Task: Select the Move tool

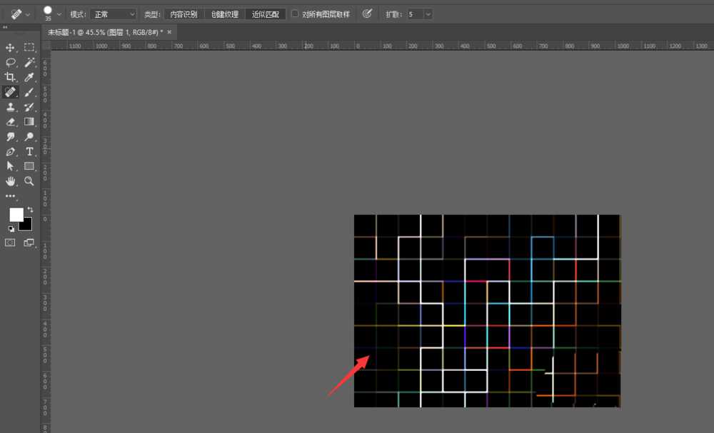Action: (x=11, y=48)
